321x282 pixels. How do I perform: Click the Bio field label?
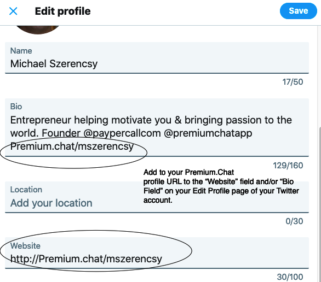(16, 107)
